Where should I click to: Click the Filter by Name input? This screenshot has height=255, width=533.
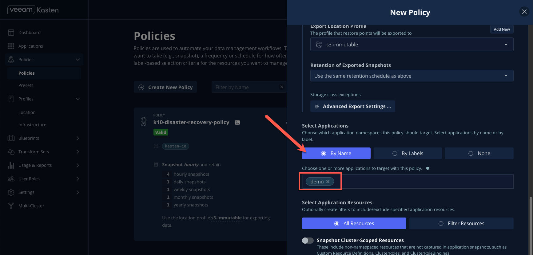249,87
